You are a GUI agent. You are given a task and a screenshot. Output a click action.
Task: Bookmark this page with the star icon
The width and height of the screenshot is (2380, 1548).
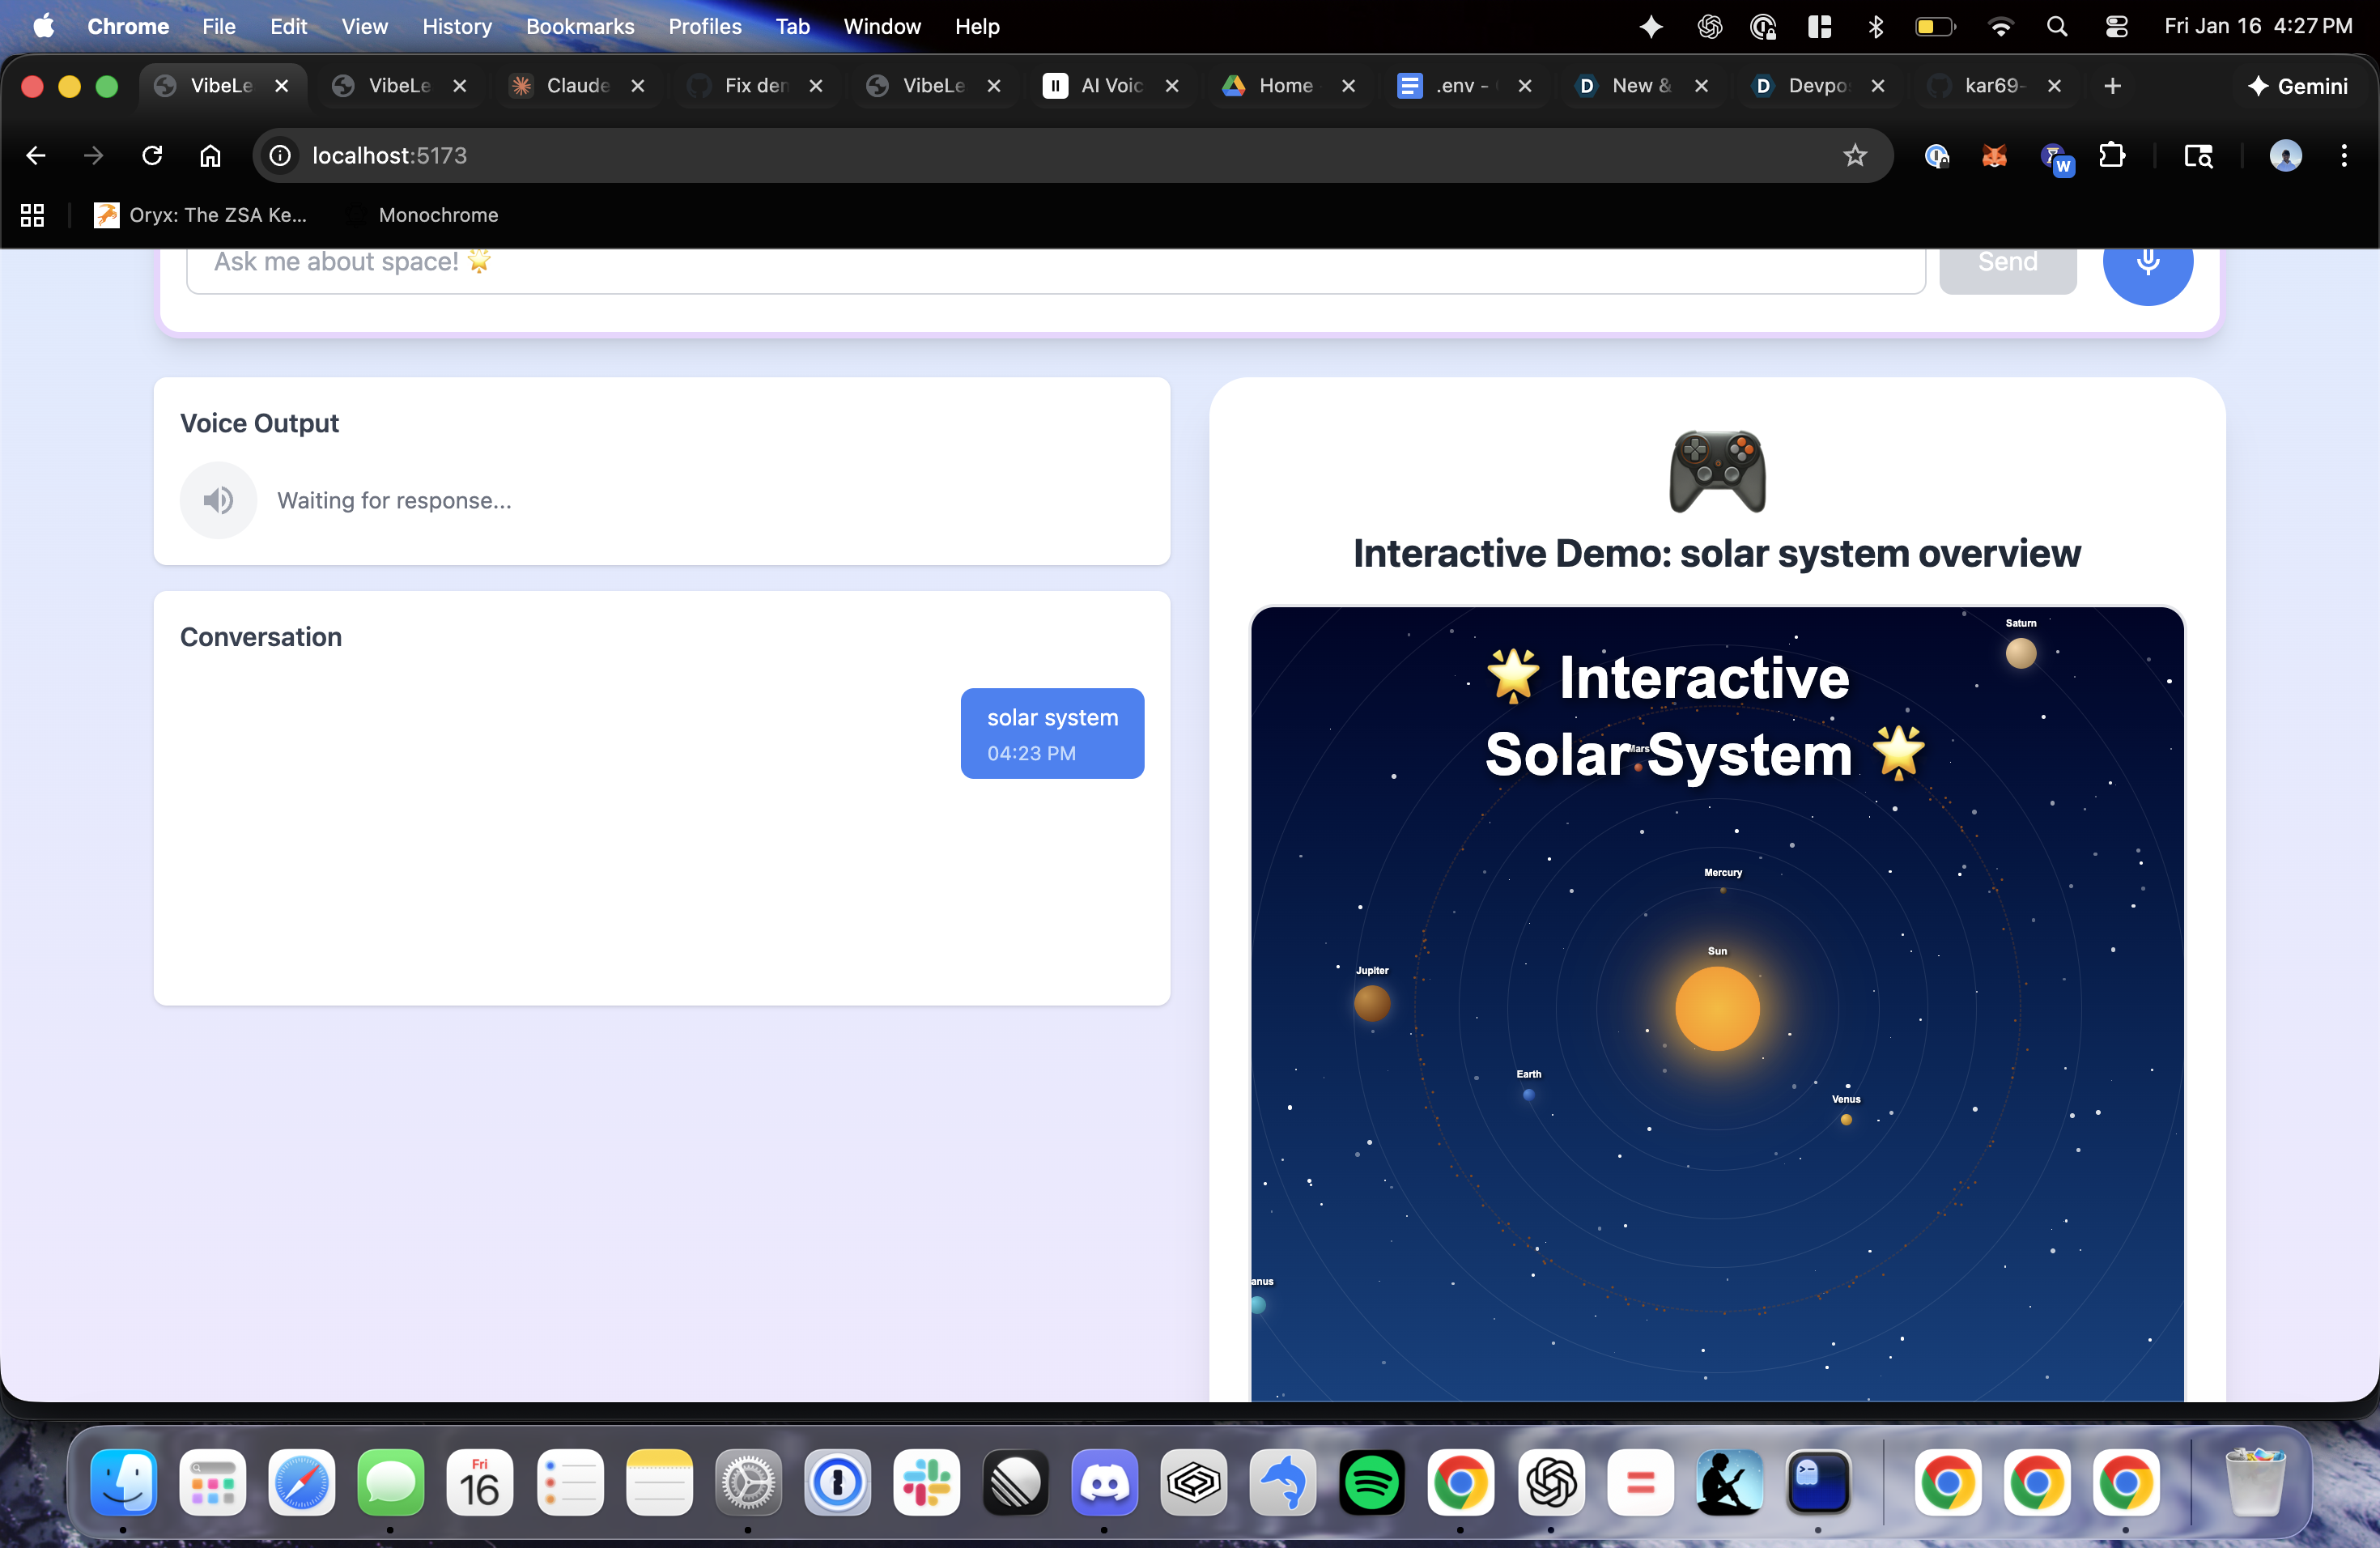pos(1855,155)
